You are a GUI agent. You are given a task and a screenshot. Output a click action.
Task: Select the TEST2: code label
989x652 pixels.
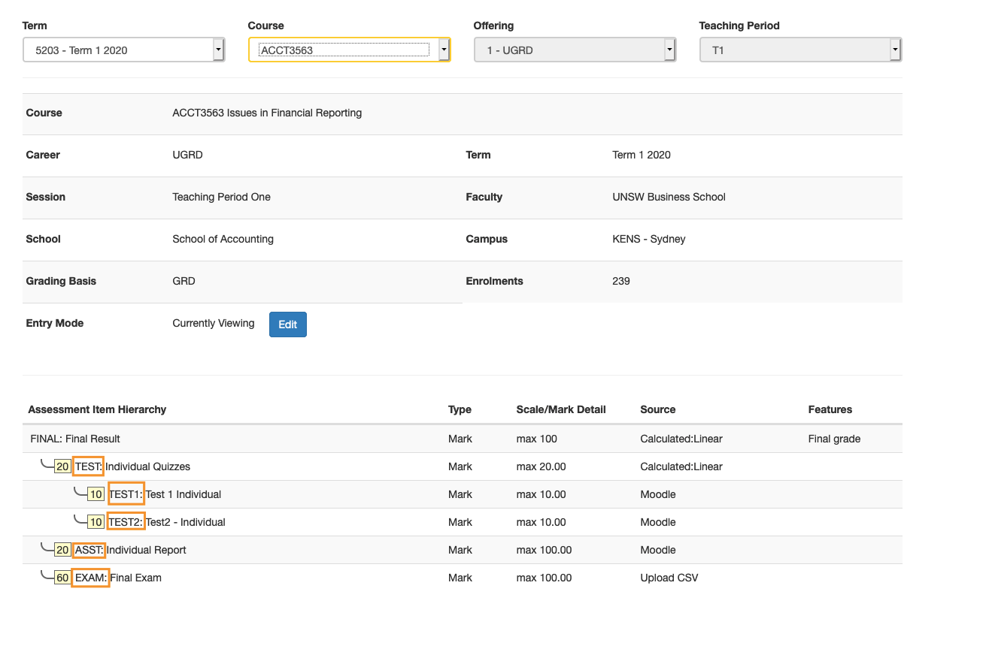click(126, 522)
